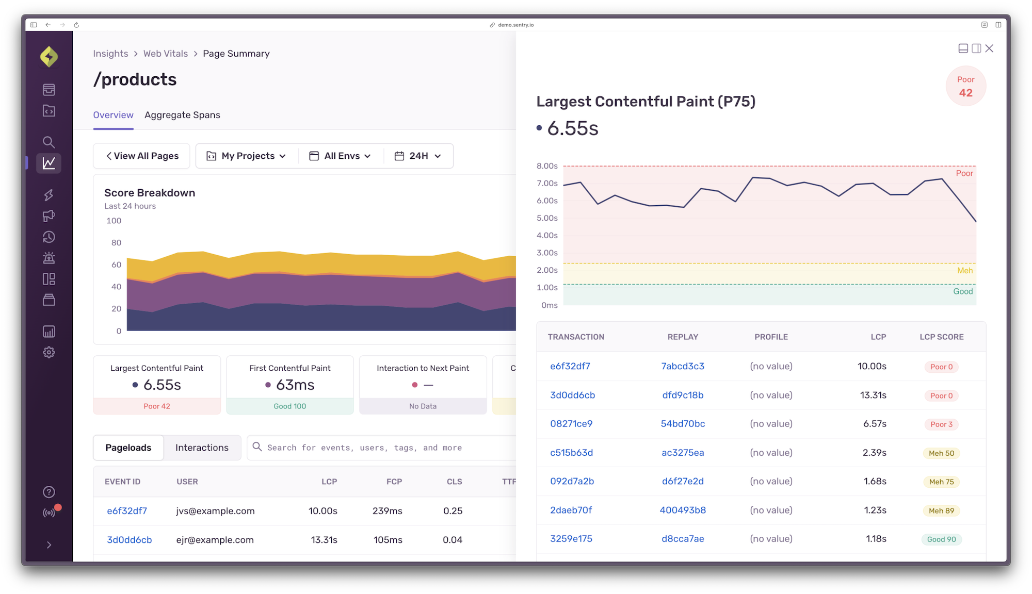1032x594 pixels.
Task: Select the Insights line-chart icon in sidebar
Action: [x=49, y=163]
